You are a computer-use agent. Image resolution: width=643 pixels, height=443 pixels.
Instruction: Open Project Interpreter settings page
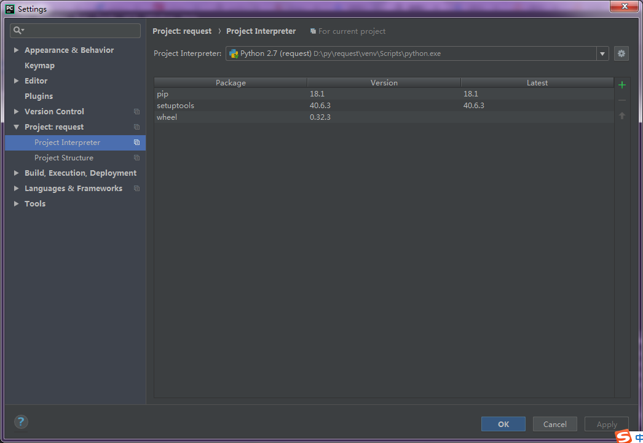coord(67,143)
